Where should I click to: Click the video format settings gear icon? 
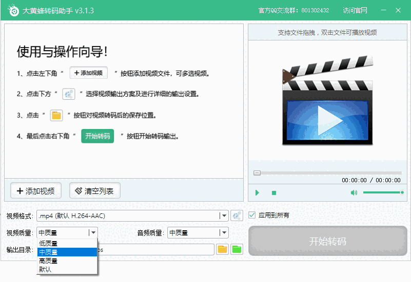[237, 215]
